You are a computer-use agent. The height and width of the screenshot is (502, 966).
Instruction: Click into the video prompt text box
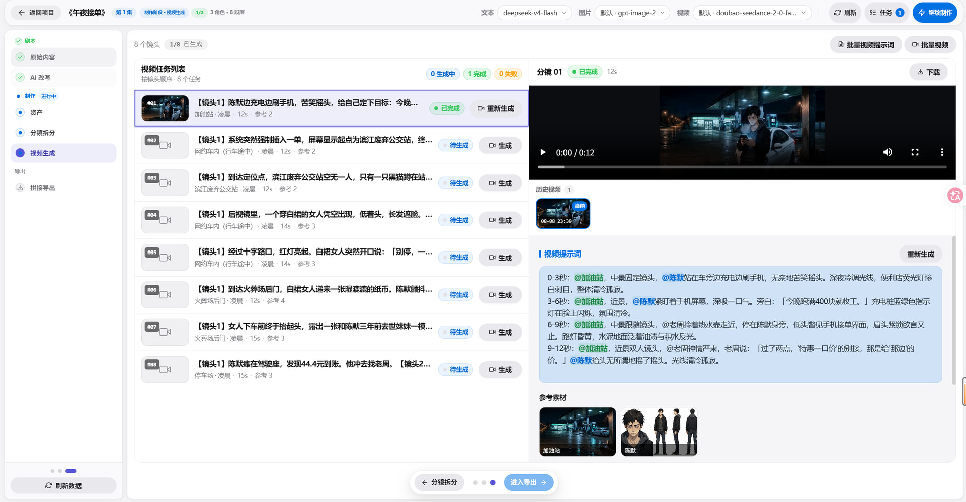741,324
